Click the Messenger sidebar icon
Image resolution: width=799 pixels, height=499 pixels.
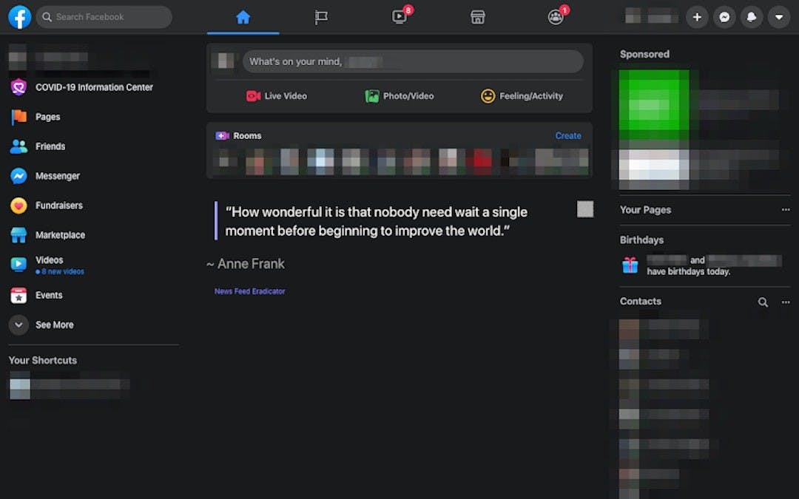tap(18, 176)
